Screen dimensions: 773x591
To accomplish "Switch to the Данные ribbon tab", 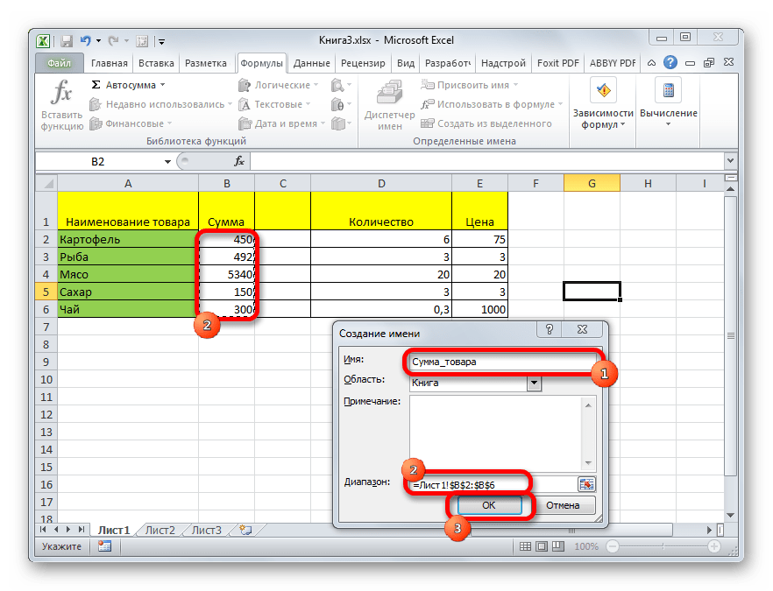I will tap(311, 63).
